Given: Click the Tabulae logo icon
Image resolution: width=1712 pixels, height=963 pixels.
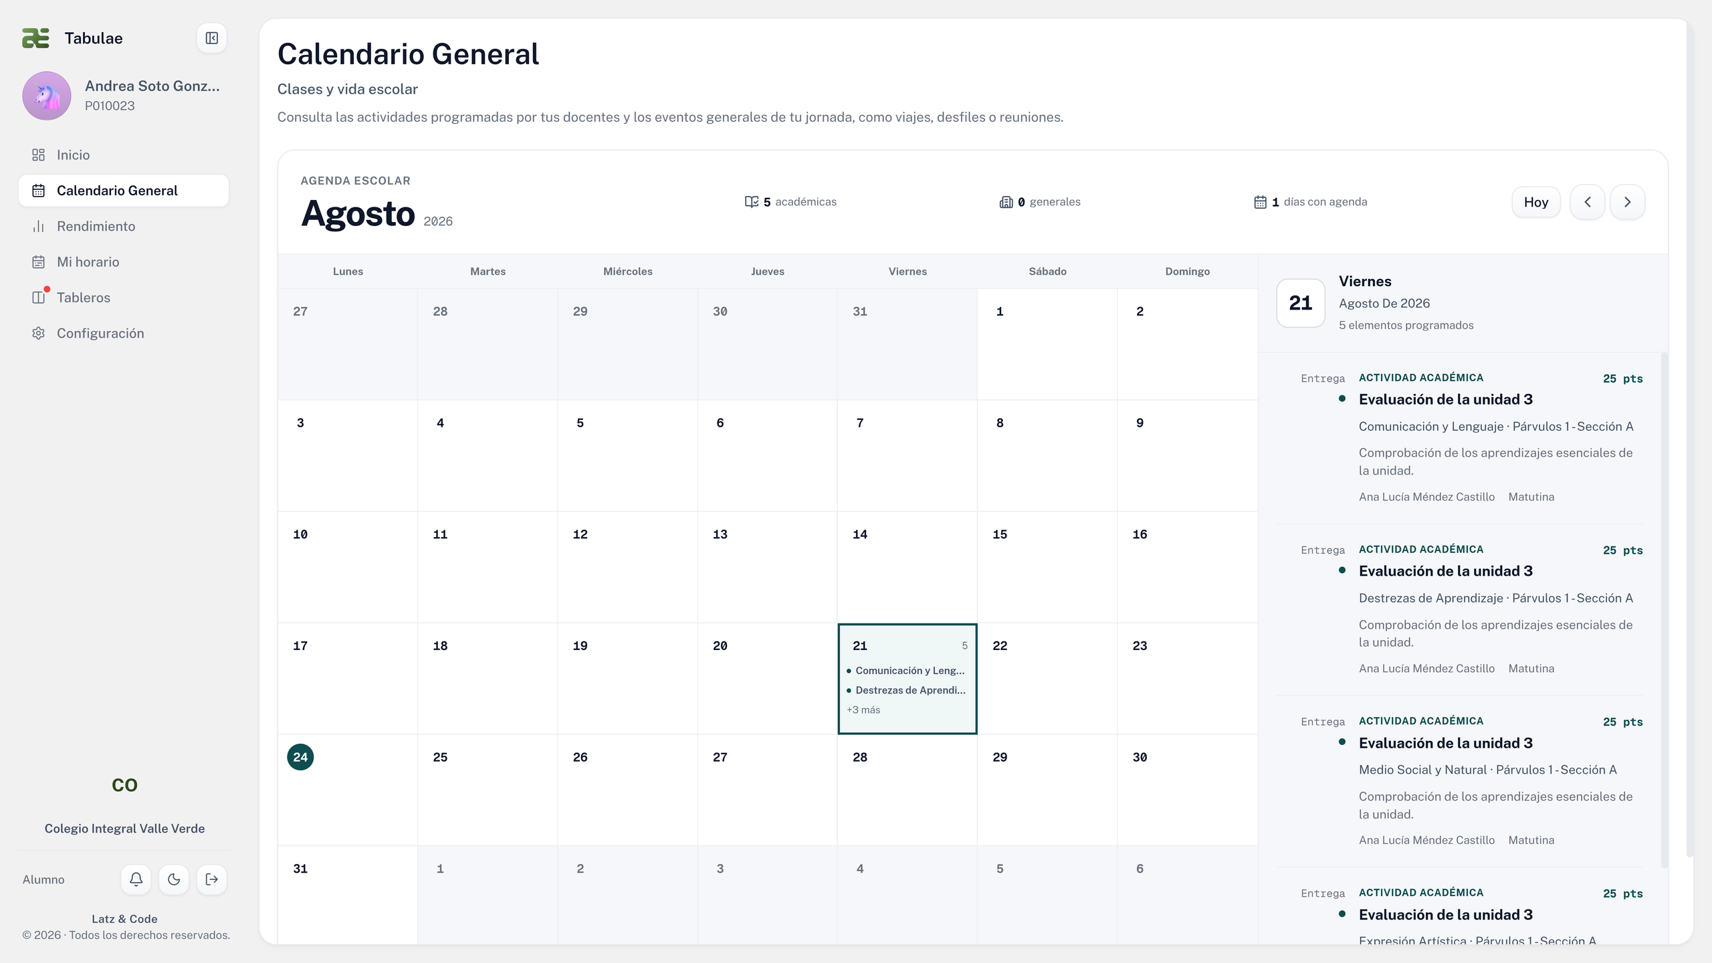Looking at the screenshot, I should point(35,38).
